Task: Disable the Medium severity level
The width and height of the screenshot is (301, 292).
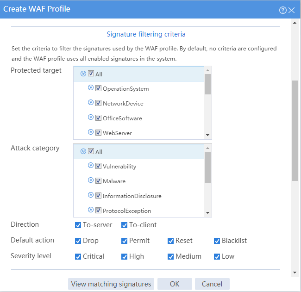Action: tap(171, 256)
